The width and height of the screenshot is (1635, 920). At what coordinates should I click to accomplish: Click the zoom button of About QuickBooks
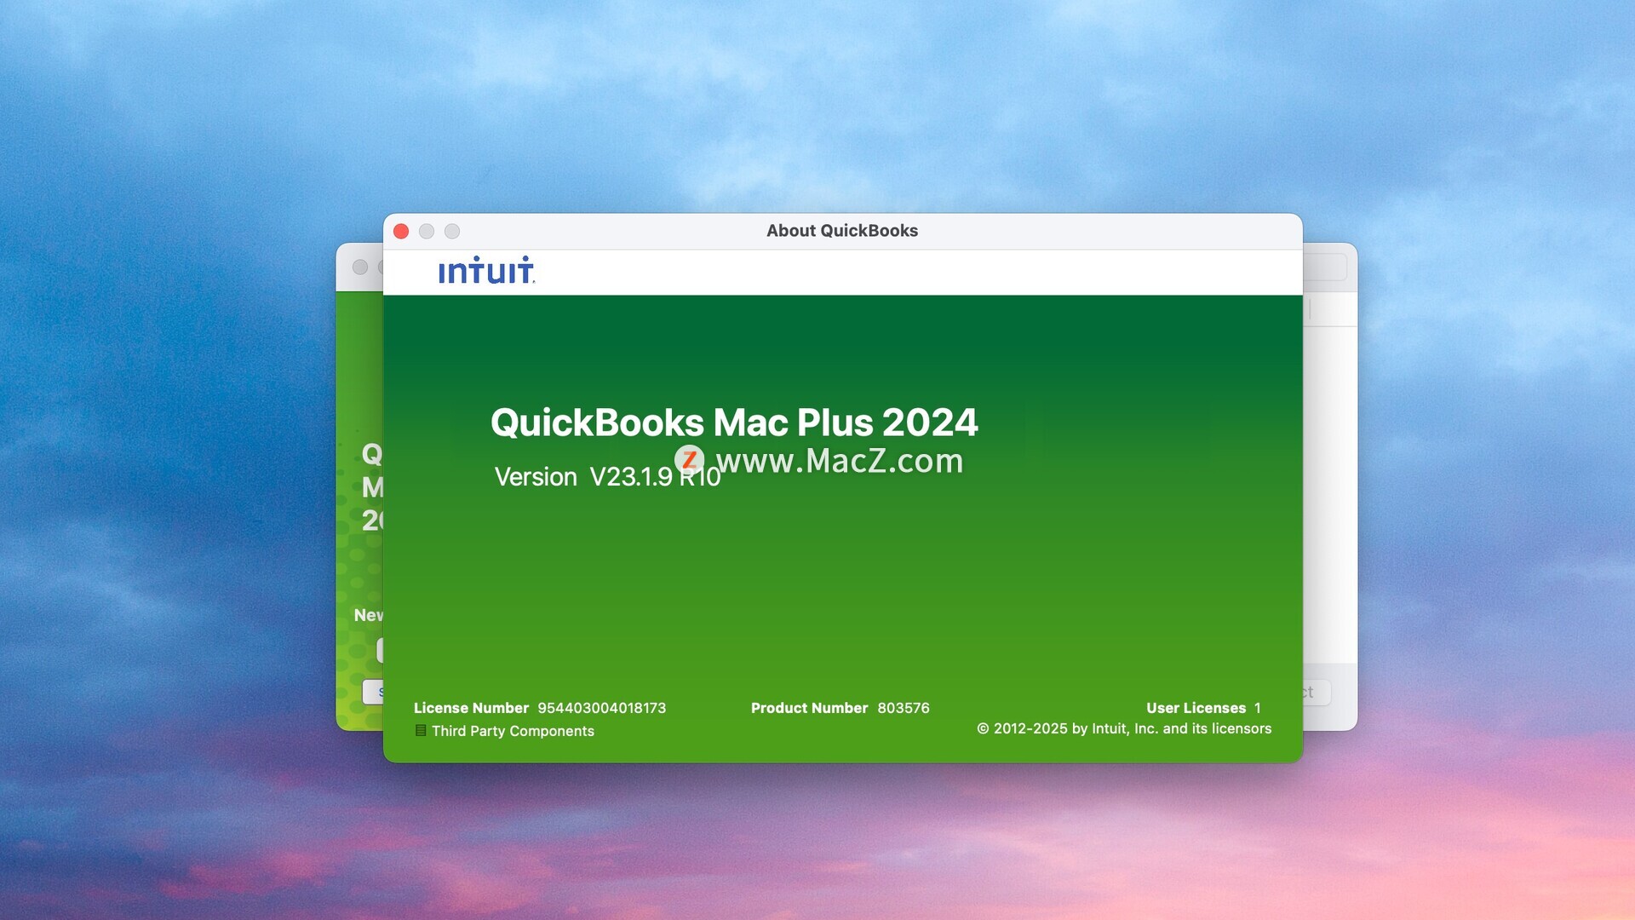(452, 231)
